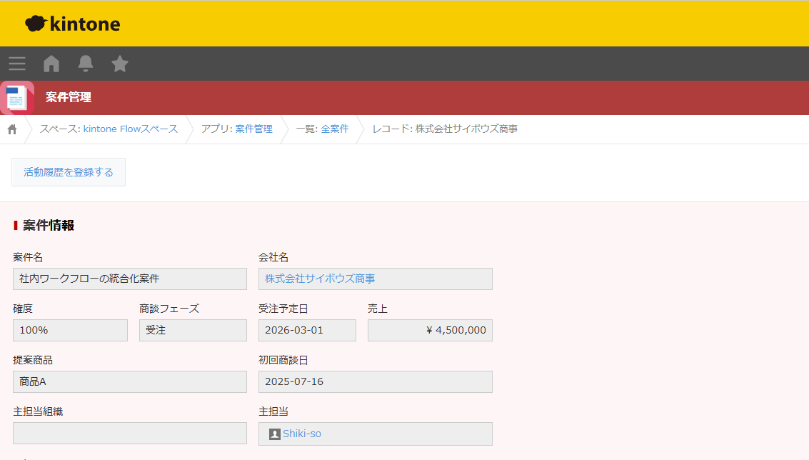
Task: Click the 商談フェーズ field showing 受注
Action: (x=193, y=330)
